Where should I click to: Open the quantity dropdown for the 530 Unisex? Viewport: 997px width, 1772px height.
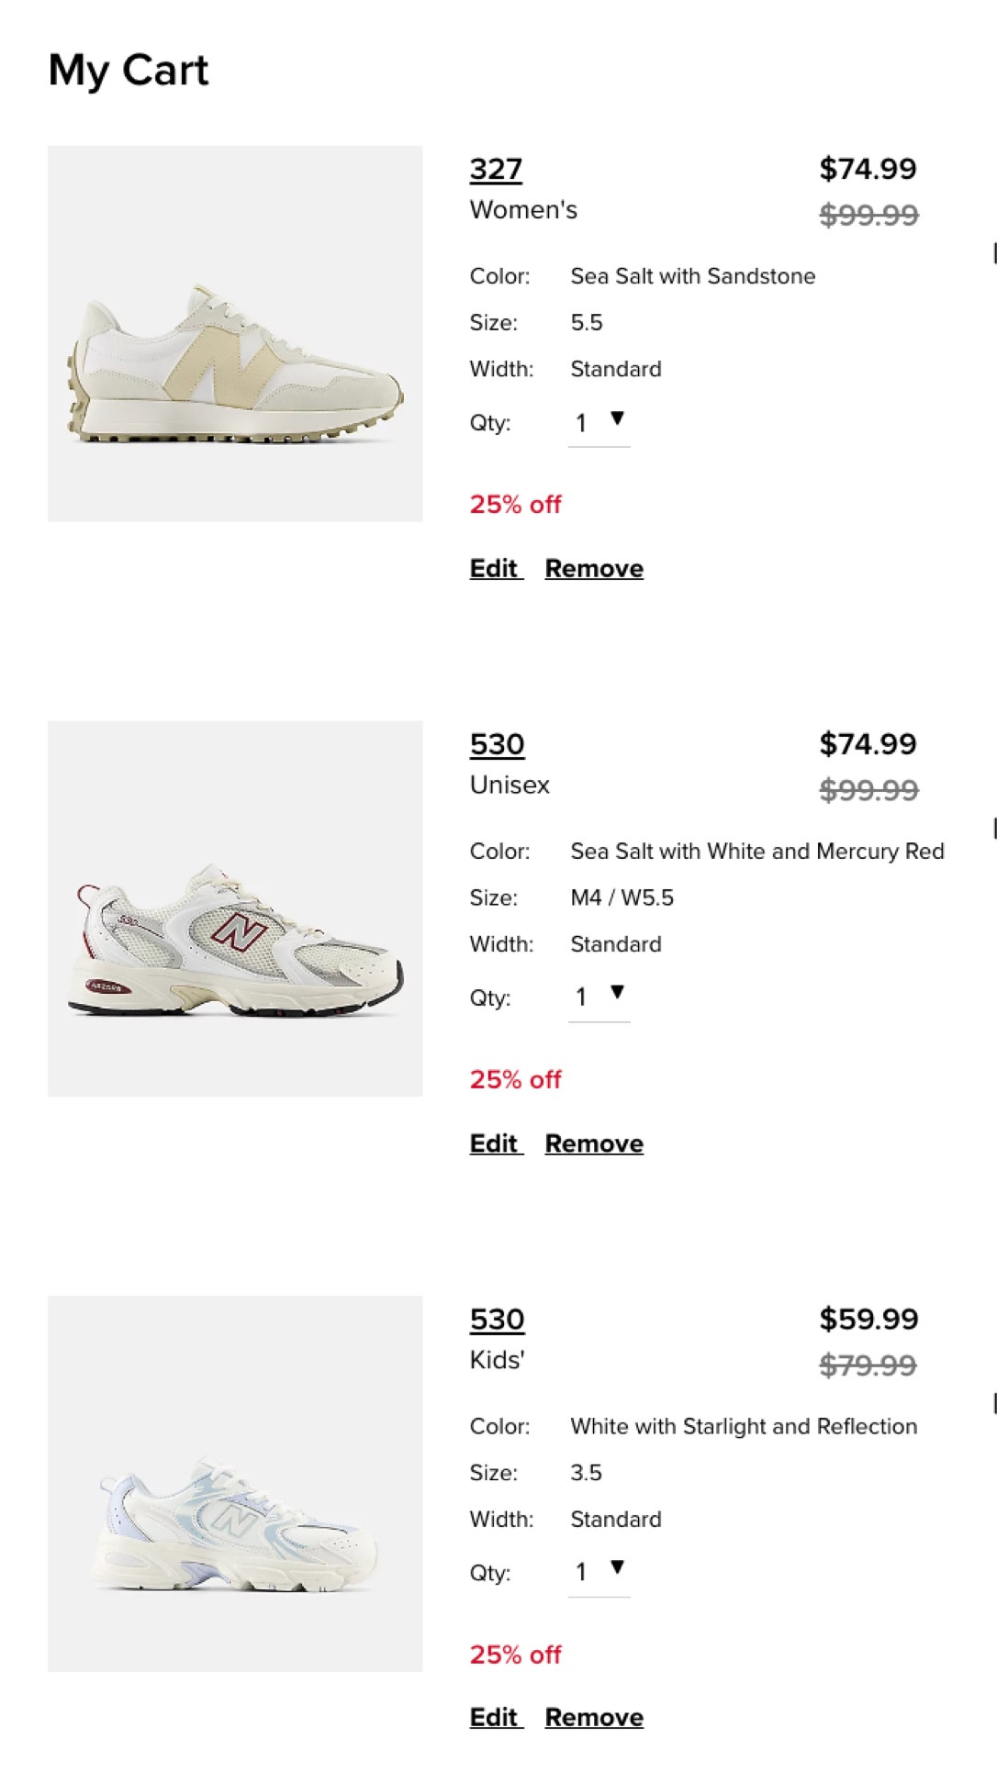[599, 997]
